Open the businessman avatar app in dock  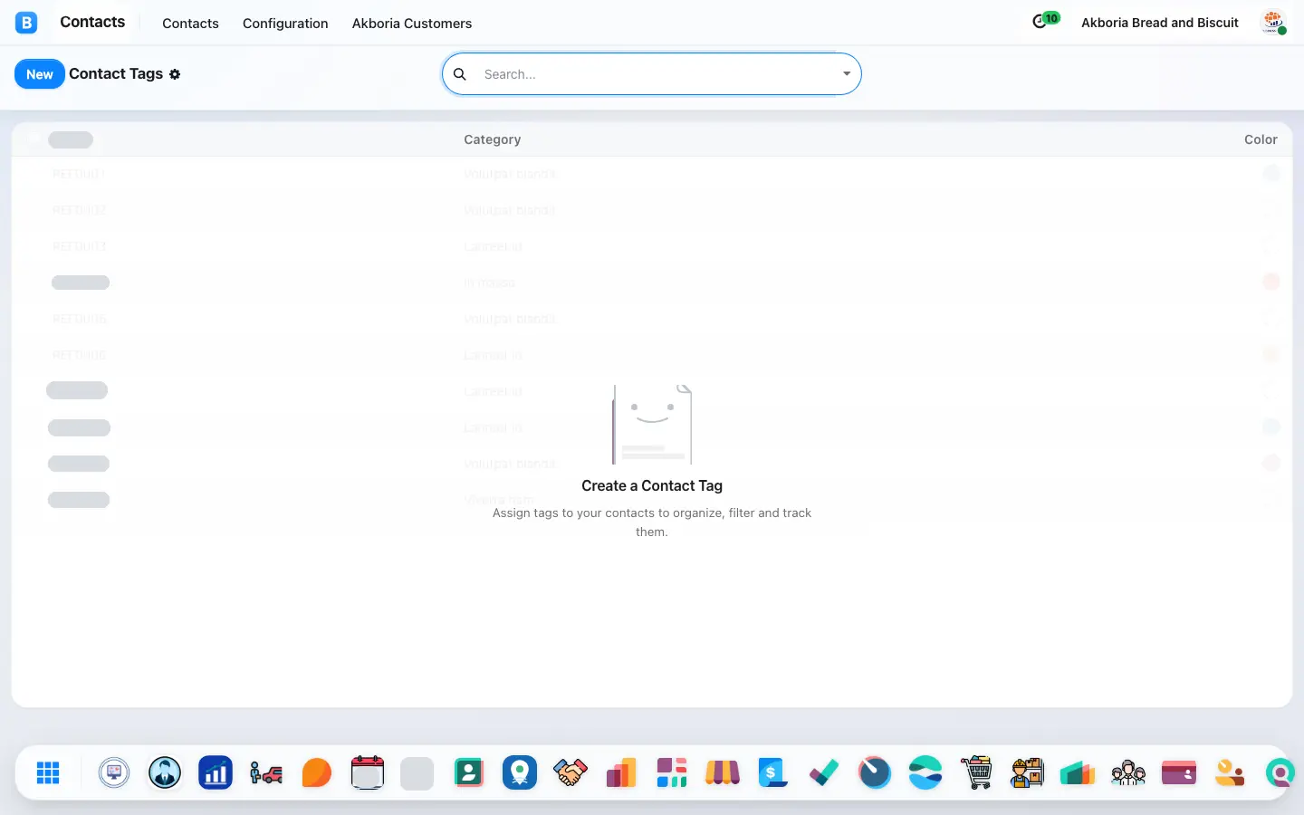coord(165,772)
